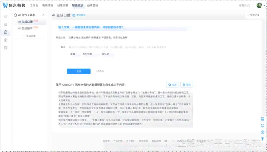This screenshot has height=152, width=267.
Task: Click the 复制 copy button
Action: pos(187,85)
